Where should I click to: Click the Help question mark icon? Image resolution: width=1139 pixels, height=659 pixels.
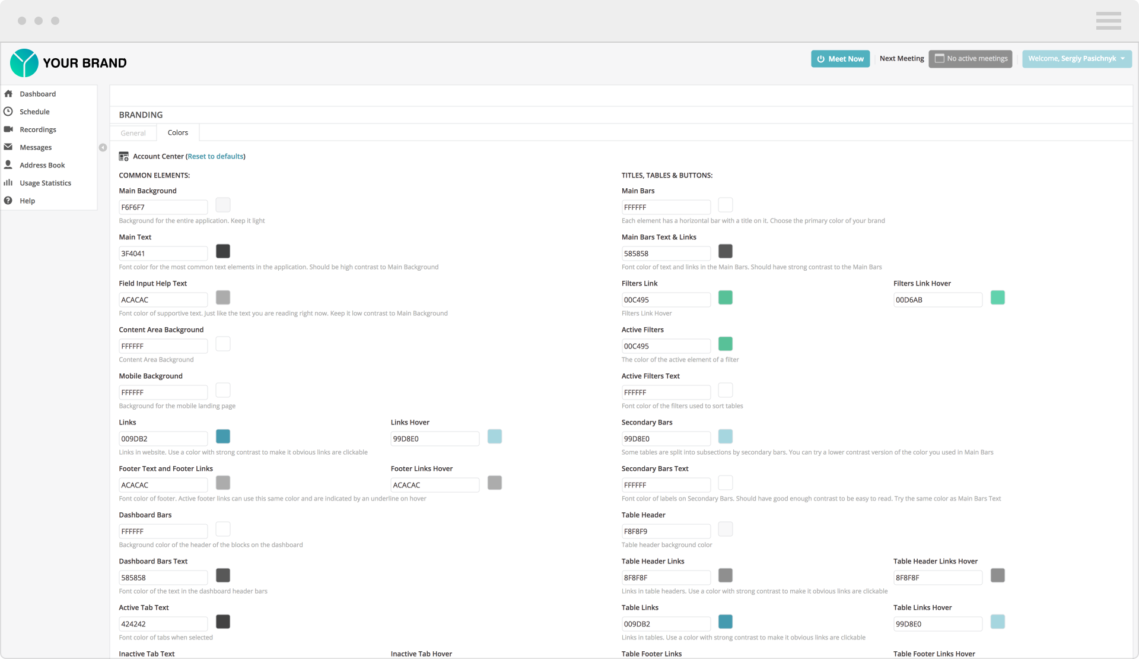point(8,201)
